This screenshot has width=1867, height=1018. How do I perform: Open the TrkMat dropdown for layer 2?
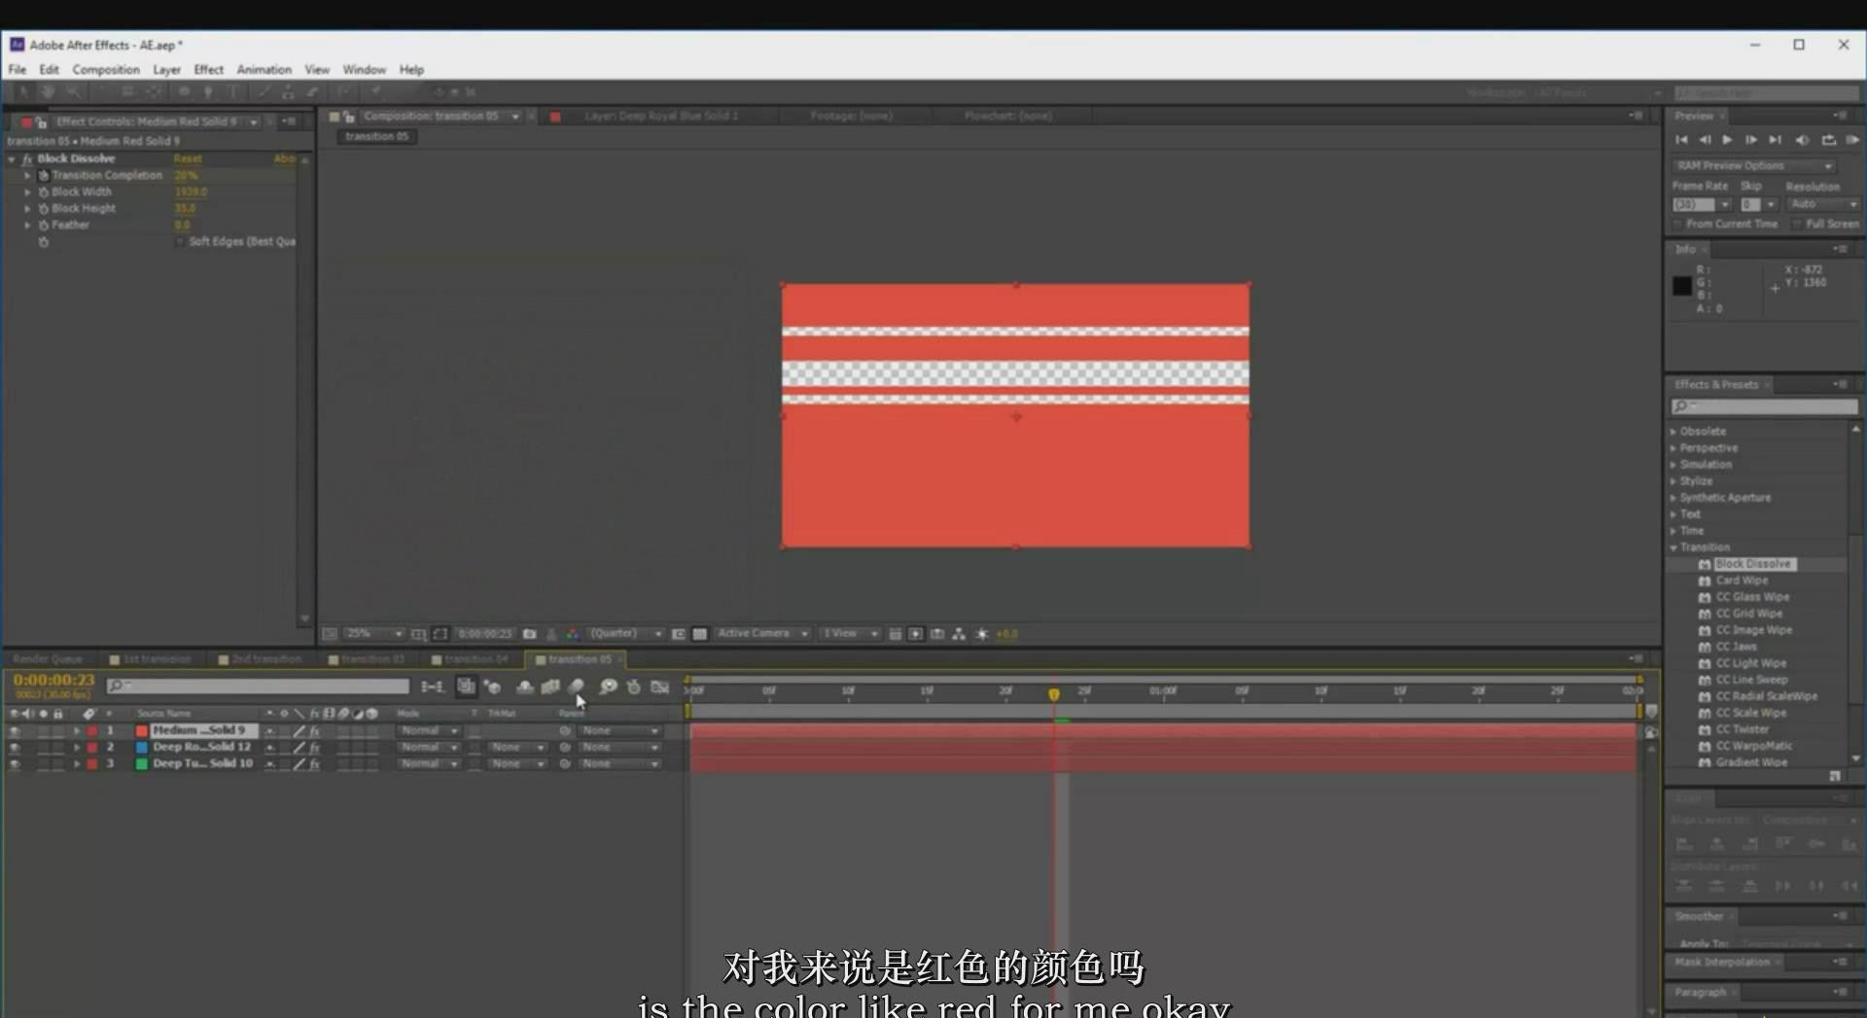515,748
